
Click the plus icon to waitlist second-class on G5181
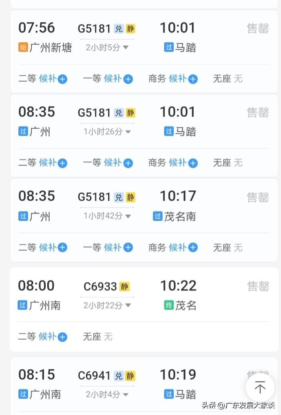click(62, 79)
